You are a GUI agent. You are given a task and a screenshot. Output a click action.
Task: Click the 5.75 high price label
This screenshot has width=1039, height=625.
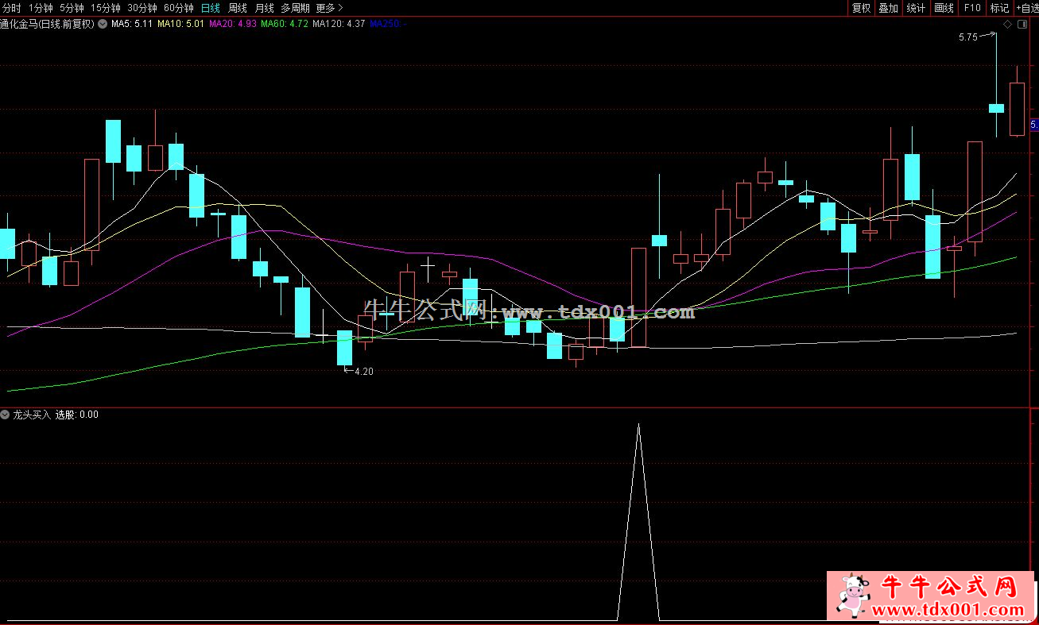(967, 37)
